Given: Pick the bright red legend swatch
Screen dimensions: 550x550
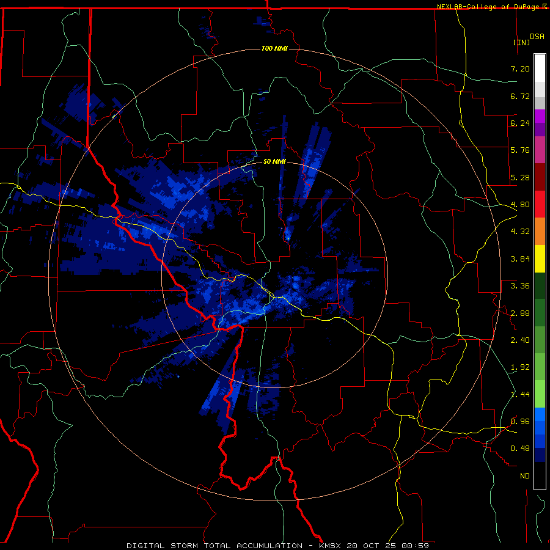Looking at the screenshot, I should [540, 204].
